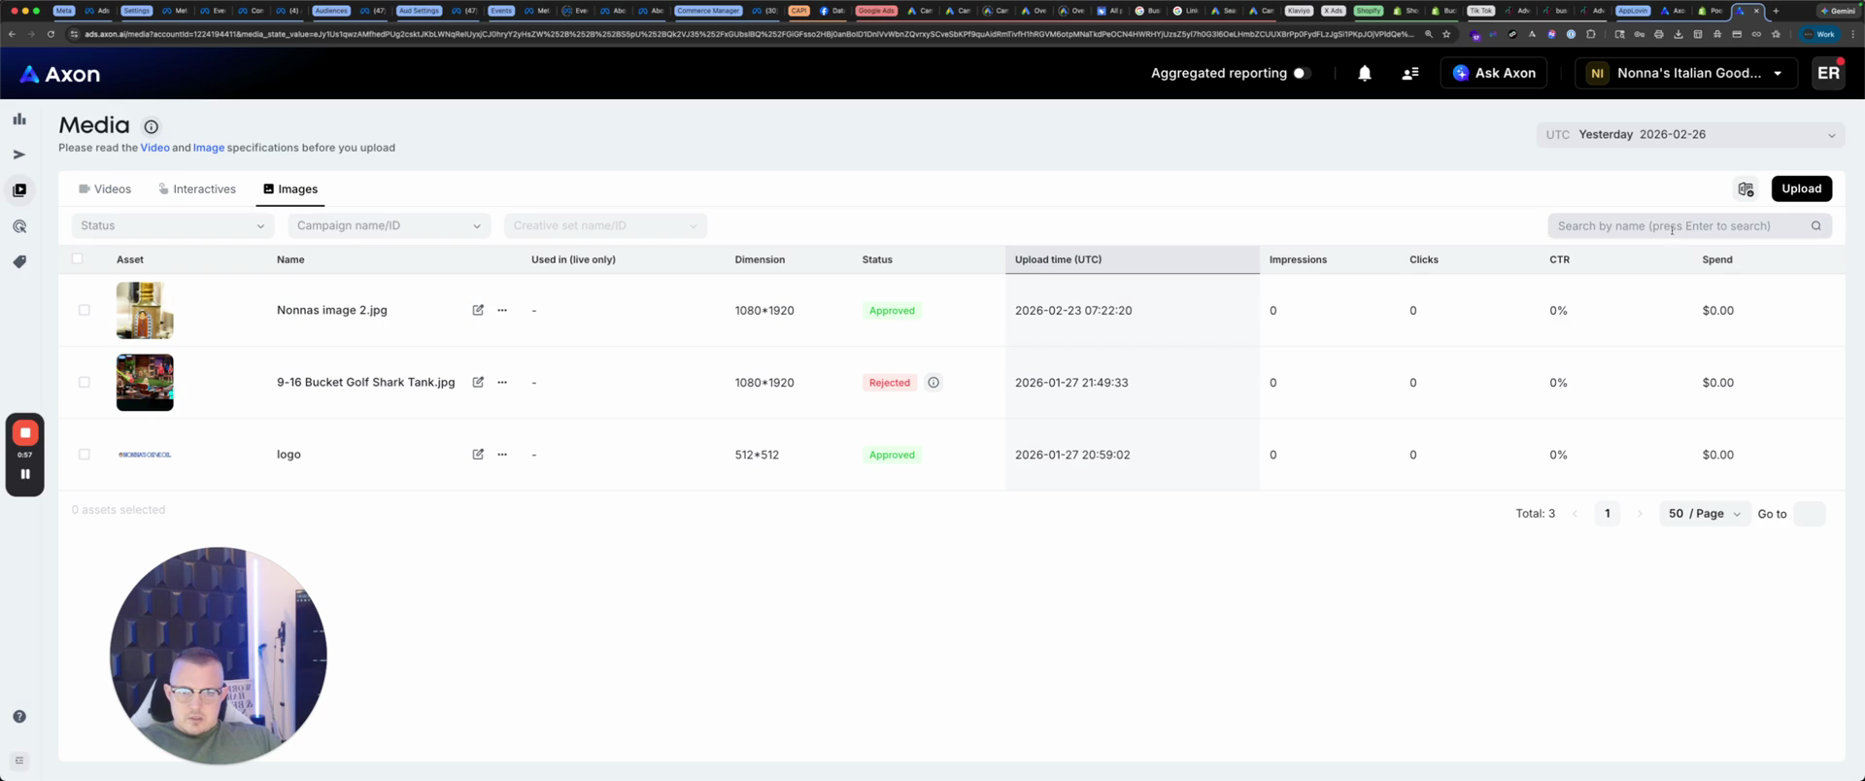Click the notifications bell icon

(x=1364, y=74)
